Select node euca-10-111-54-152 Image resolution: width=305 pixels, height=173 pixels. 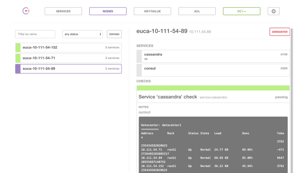(68, 48)
